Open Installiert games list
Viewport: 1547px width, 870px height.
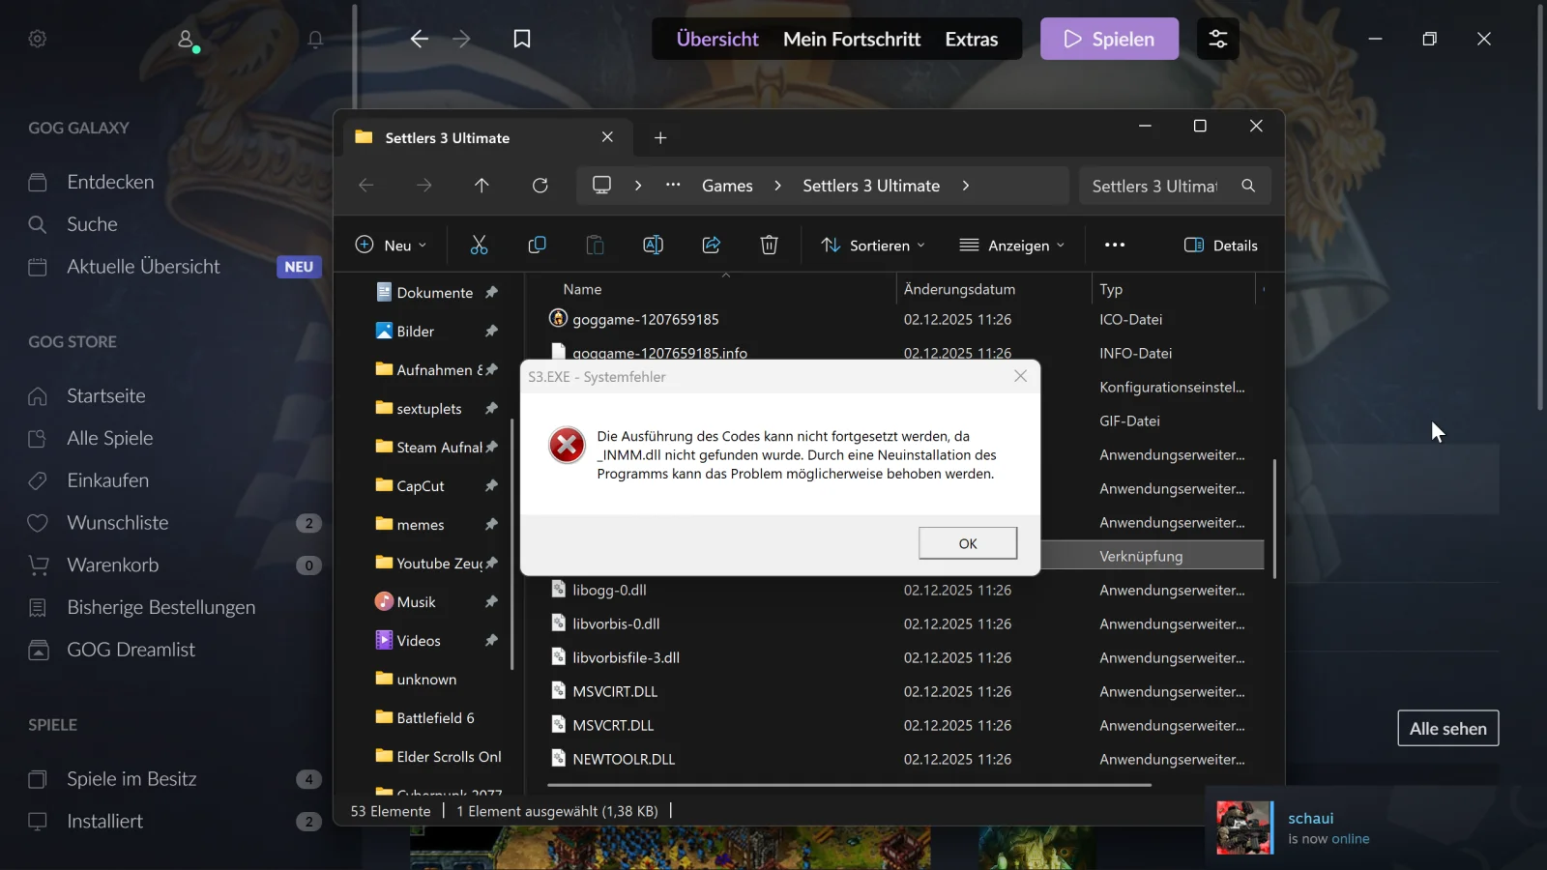coord(104,822)
